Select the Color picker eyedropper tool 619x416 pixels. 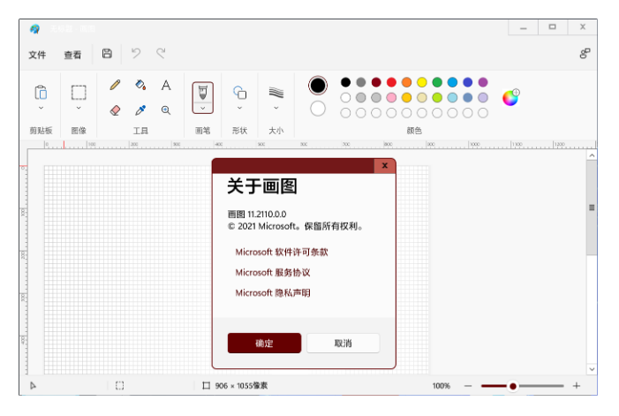[140, 110]
